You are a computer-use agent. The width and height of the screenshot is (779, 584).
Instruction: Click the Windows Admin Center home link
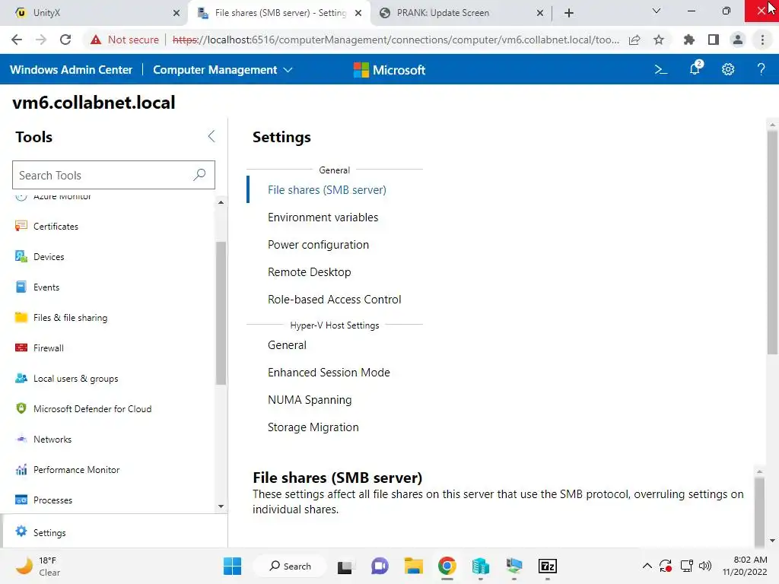(71, 69)
